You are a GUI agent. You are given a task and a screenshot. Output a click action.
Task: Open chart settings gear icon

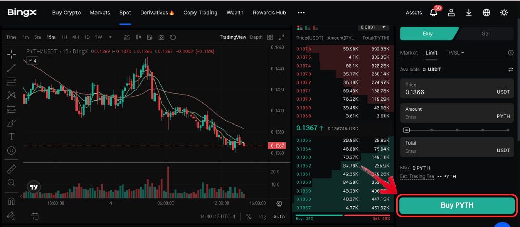[x=279, y=203]
